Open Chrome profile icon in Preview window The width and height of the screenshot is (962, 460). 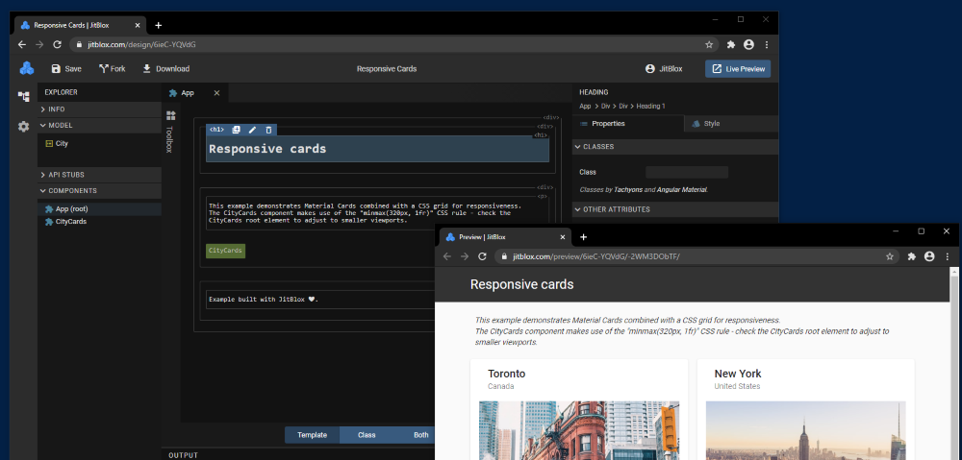(929, 256)
